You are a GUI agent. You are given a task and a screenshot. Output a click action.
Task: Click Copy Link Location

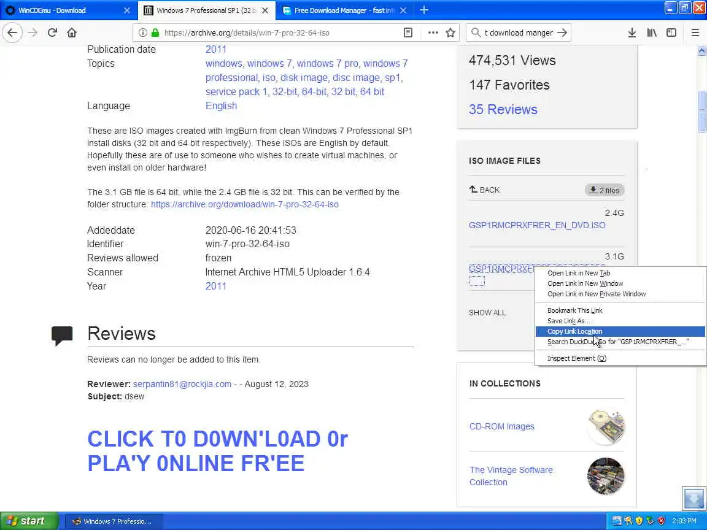620,331
